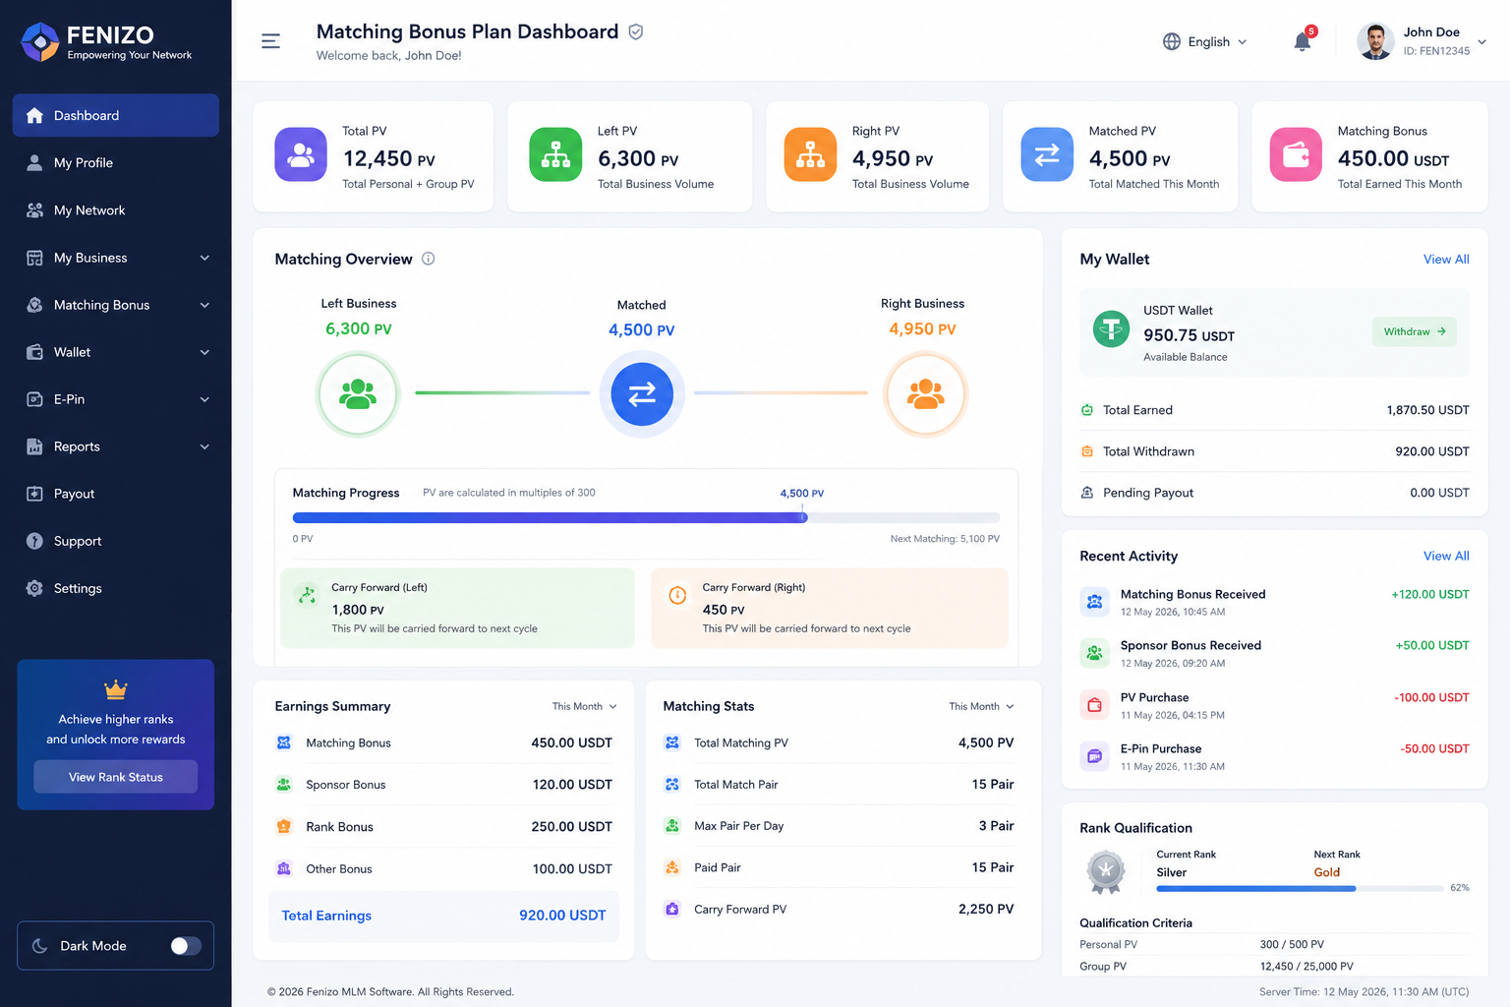Click the View Rank Status button
Screen dimensions: 1510x1007
(116, 777)
